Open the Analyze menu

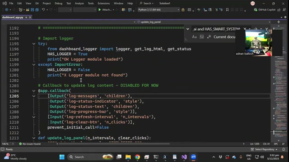pyautogui.click(x=79, y=3)
